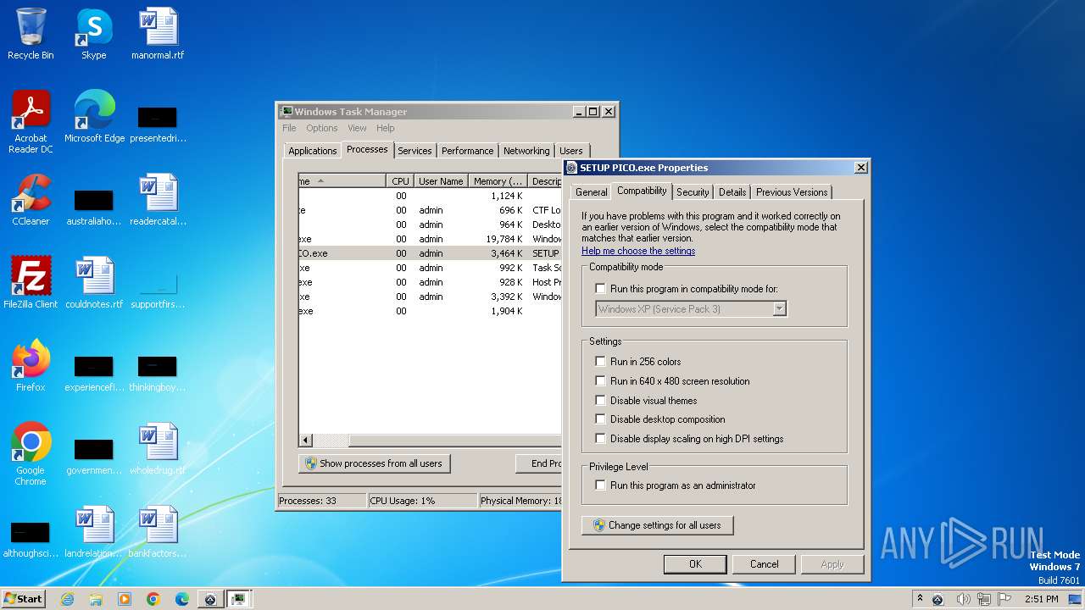Image resolution: width=1085 pixels, height=610 pixels.
Task: Switch to Task Manager taskbar button
Action: pyautogui.click(x=239, y=599)
